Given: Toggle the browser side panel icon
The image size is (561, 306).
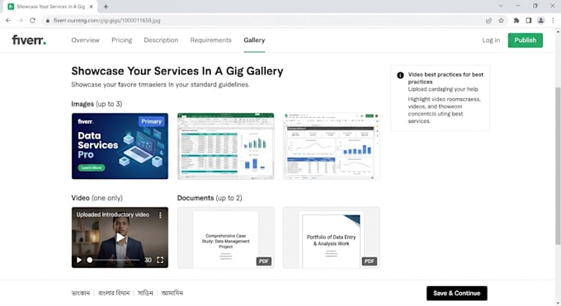Looking at the screenshot, I should [529, 21].
